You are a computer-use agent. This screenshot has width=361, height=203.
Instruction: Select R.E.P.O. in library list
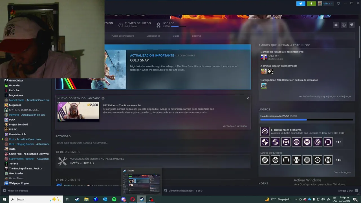tap(13, 129)
